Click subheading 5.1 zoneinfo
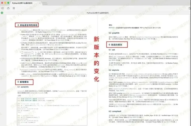The image size is (191, 126). click(23, 87)
